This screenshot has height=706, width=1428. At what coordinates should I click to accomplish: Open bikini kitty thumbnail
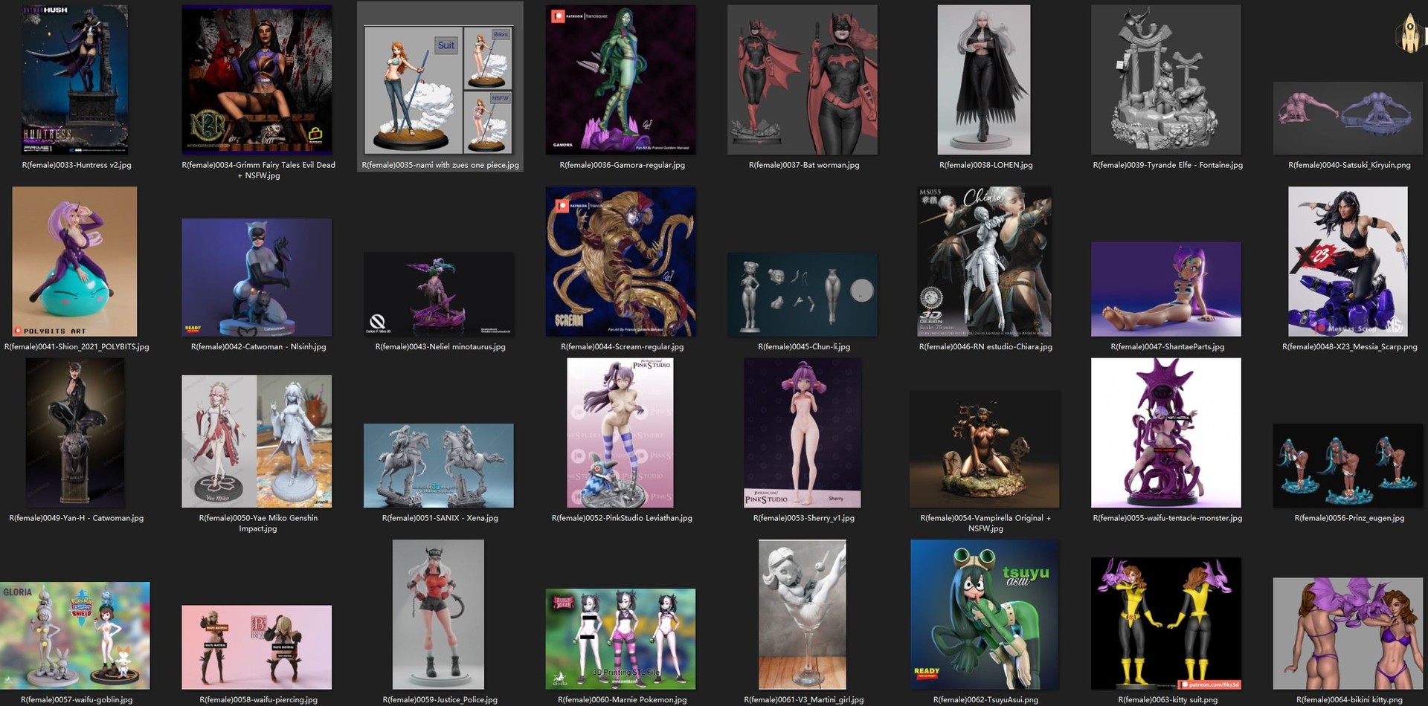[x=1348, y=634]
